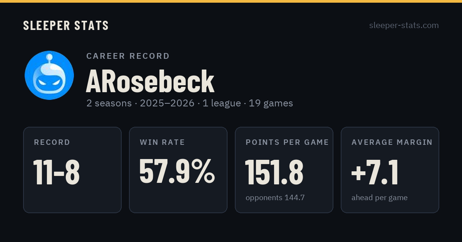The width and height of the screenshot is (462, 242).
Task: Open the RECORD stat card
Action: tap(72, 170)
